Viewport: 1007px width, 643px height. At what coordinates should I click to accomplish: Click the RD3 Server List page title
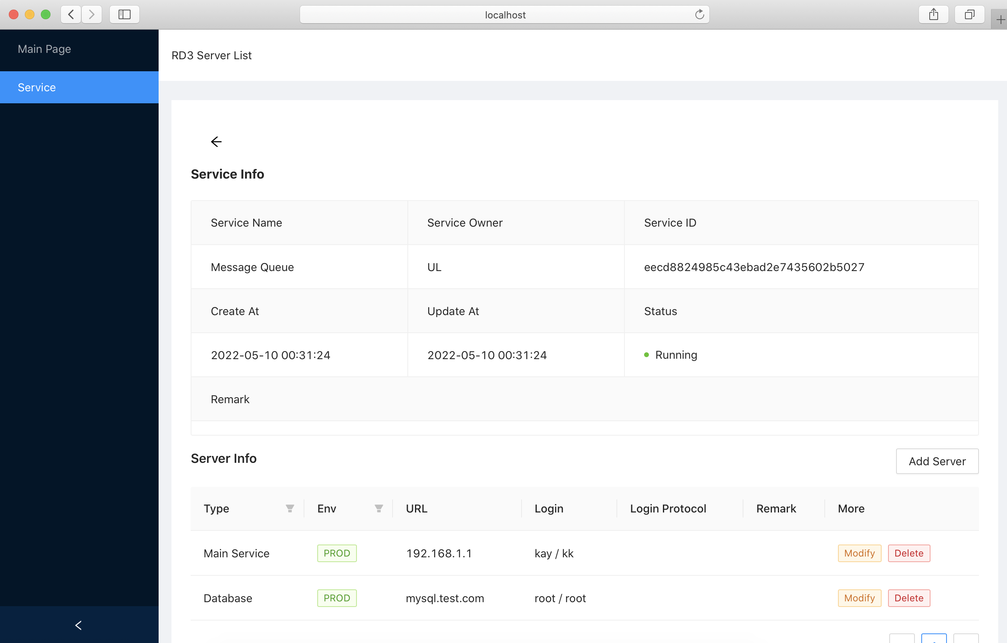click(211, 55)
